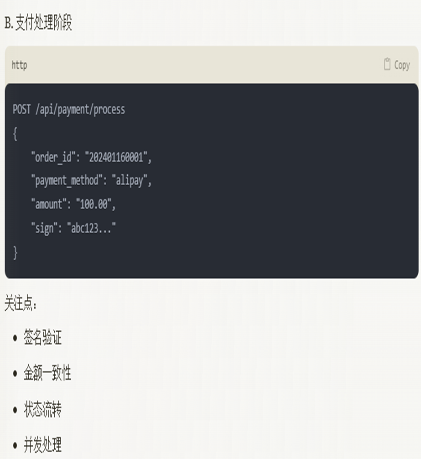Click the '并发处理' bullet item

point(43,444)
